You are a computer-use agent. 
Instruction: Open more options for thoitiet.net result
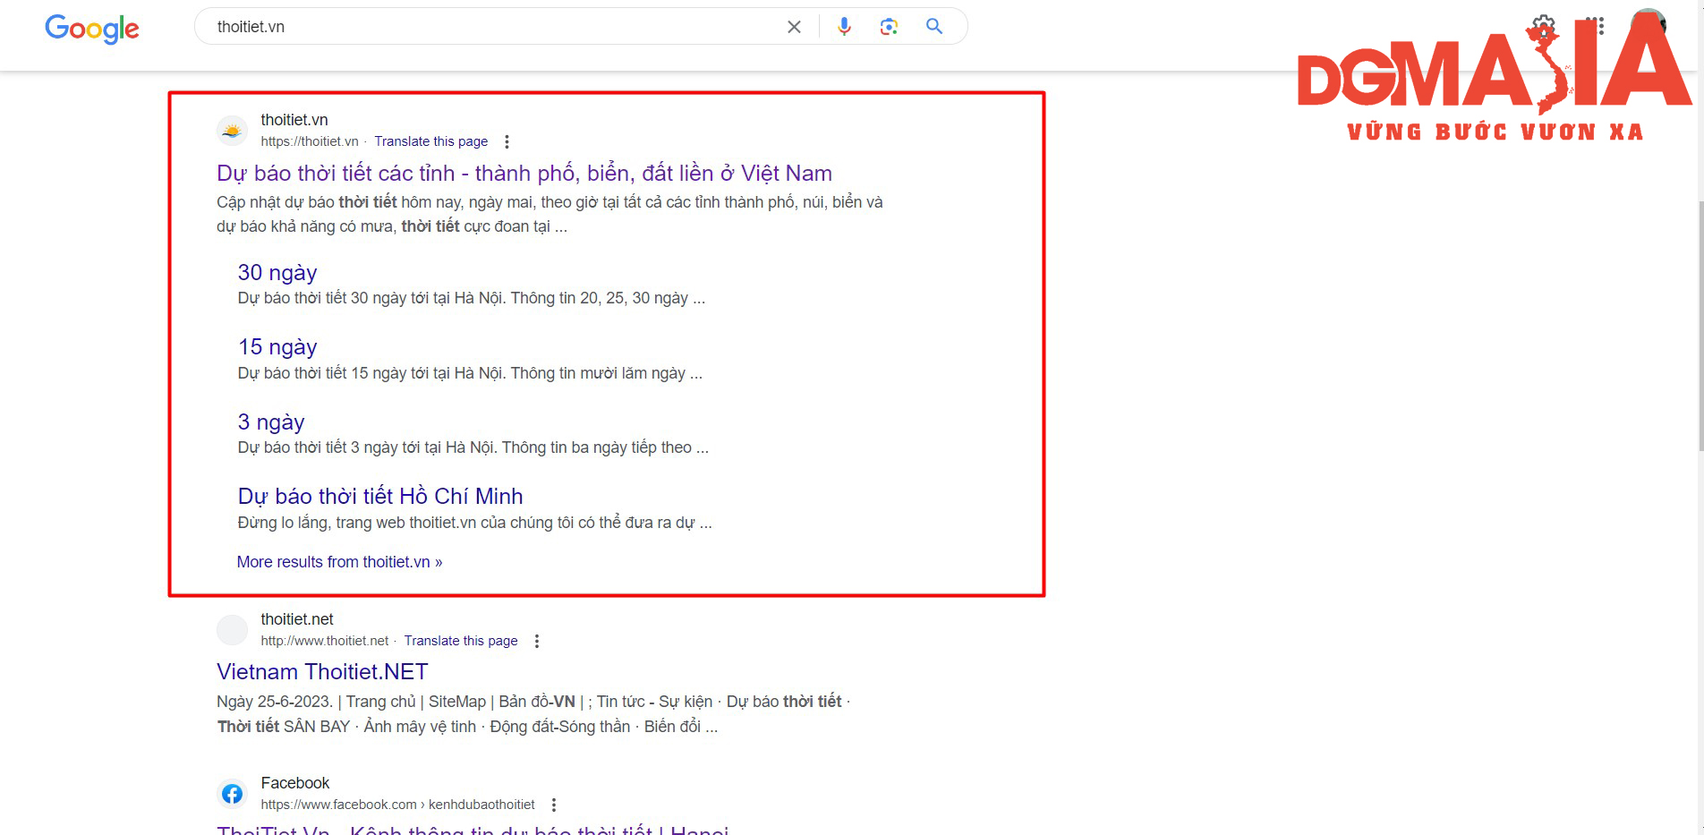coord(537,641)
